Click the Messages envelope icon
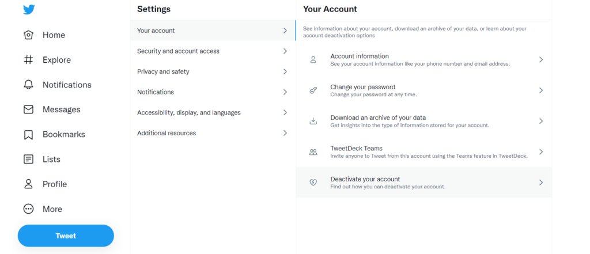 click(x=28, y=109)
